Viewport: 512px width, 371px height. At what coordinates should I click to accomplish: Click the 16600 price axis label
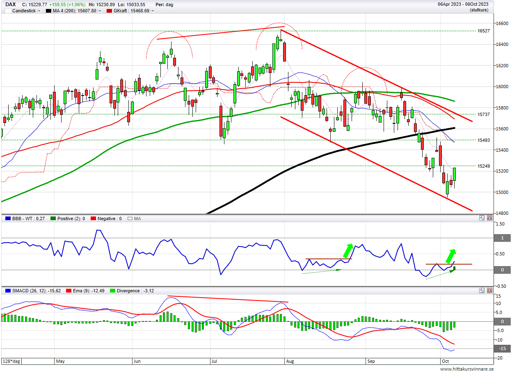coord(503,23)
